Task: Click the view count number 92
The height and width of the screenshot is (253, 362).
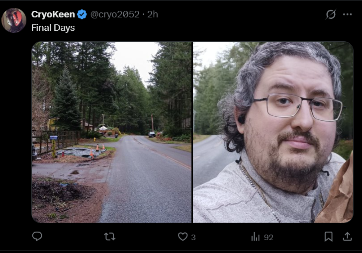Action: [269, 237]
